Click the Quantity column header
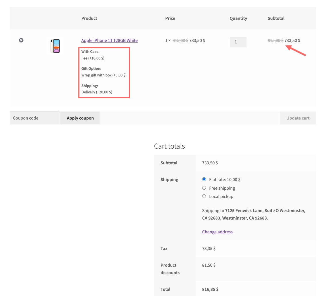The width and height of the screenshot is (325, 296). point(238,18)
